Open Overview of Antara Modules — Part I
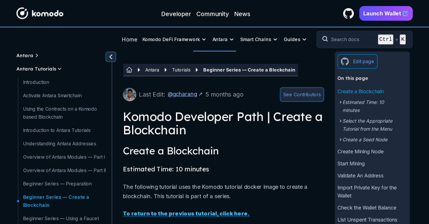Screen dimensions: 429x224 point(64,157)
